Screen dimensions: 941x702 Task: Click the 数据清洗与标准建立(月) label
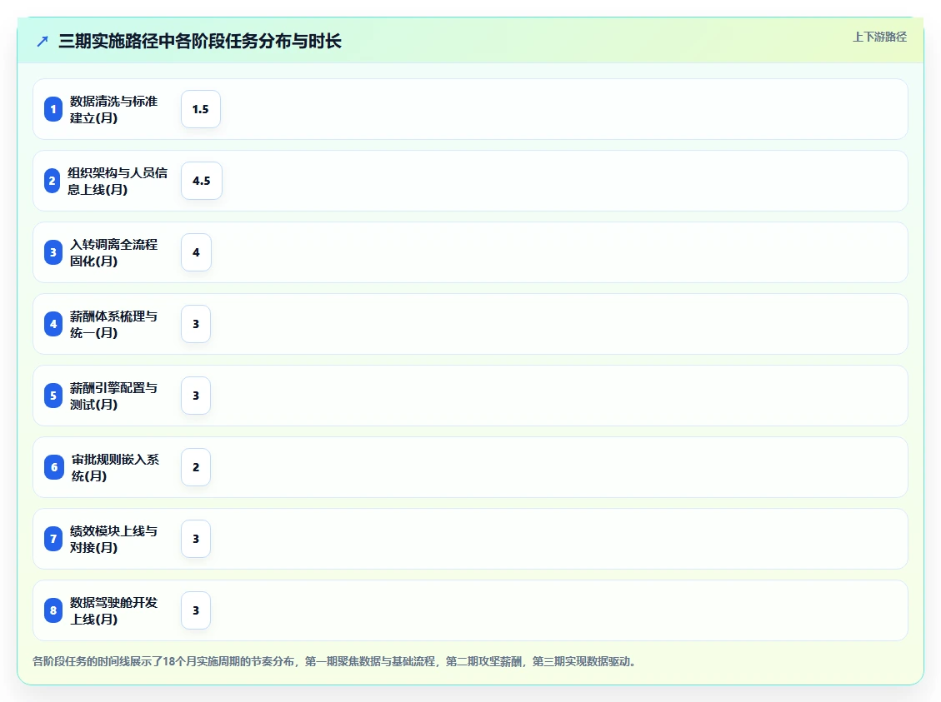point(113,109)
